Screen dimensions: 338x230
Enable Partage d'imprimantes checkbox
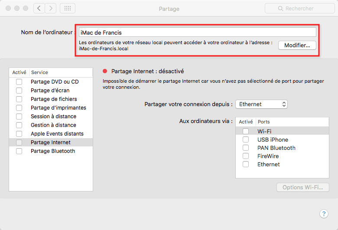click(19, 107)
